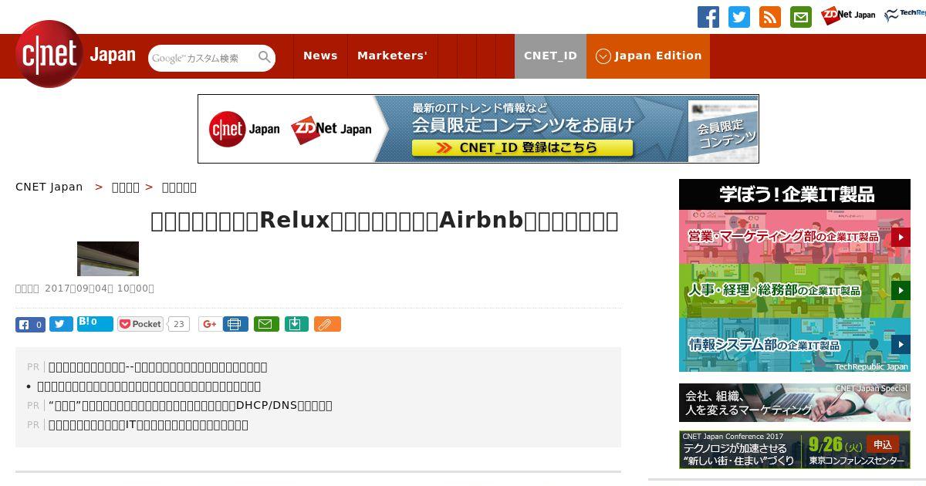Open the Facebook icon in the top bar
The width and height of the screenshot is (926, 486).
(708, 17)
